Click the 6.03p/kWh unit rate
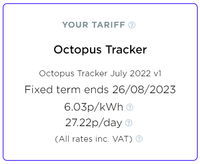This screenshot has height=164, width=200. [x=94, y=107]
